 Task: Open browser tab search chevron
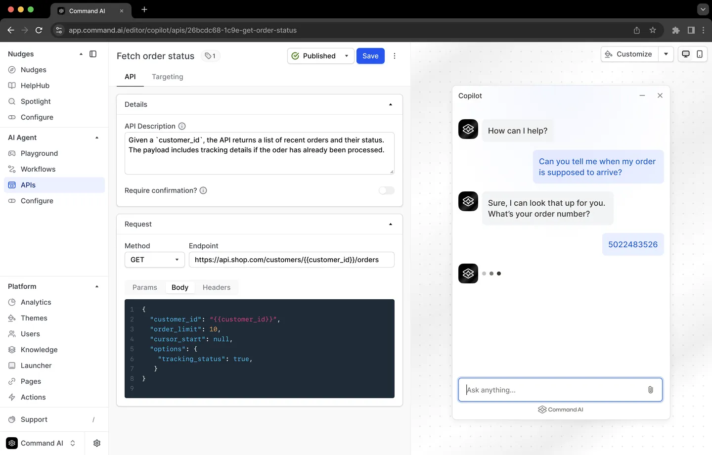(x=703, y=9)
